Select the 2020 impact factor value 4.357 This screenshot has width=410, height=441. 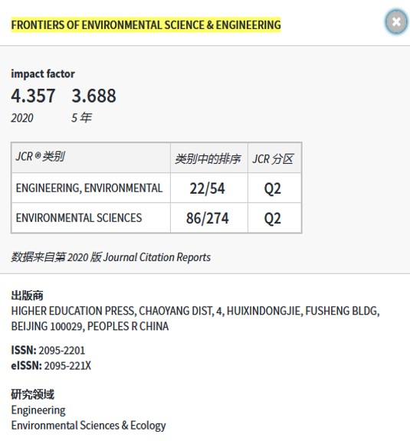coord(33,96)
